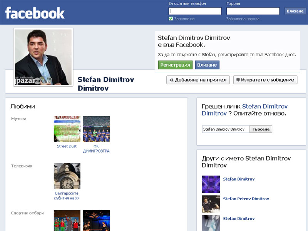Open Stefan Dimitrov's large profile picture
The image size is (308, 231).
point(43,57)
